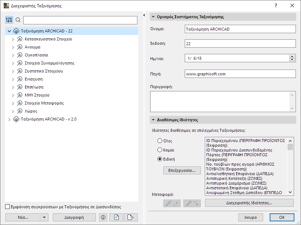The image size is (301, 225).
Task: Select the Όλες radio button
Action: [x=160, y=141]
